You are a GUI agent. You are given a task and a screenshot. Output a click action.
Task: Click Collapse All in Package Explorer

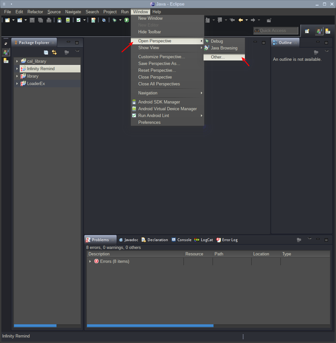(46, 52)
